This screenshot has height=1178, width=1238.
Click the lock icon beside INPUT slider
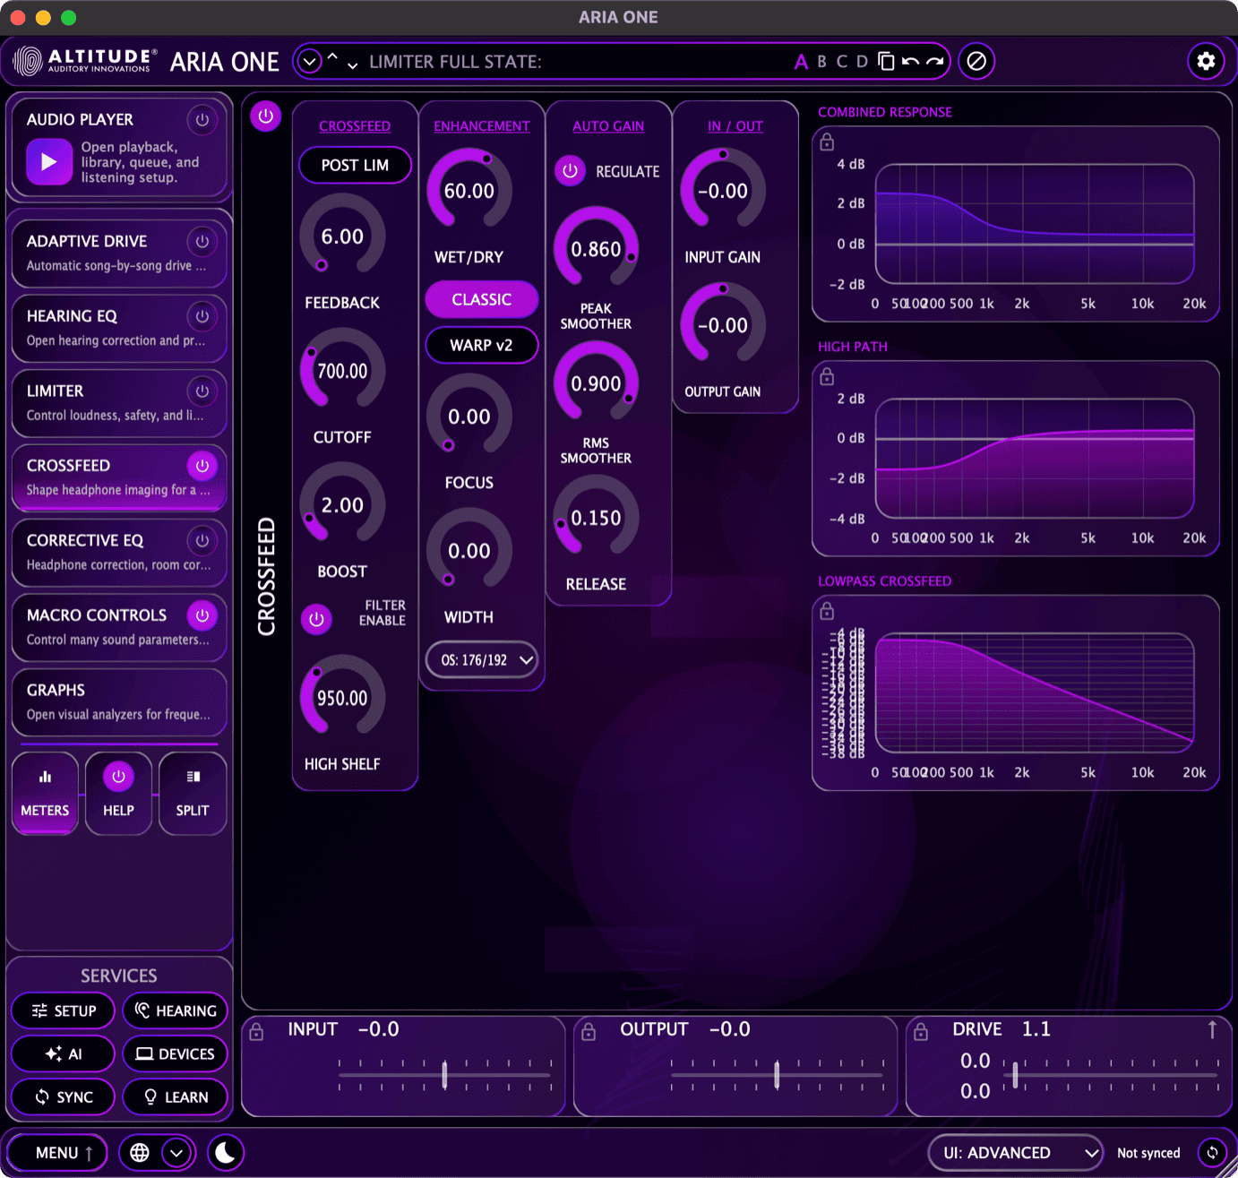256,1032
